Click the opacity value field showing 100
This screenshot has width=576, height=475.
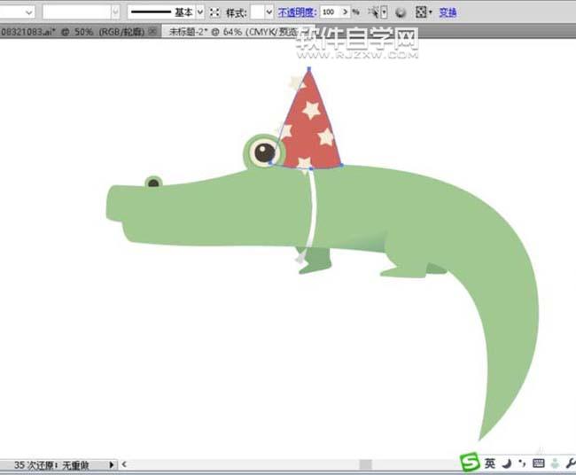(330, 12)
